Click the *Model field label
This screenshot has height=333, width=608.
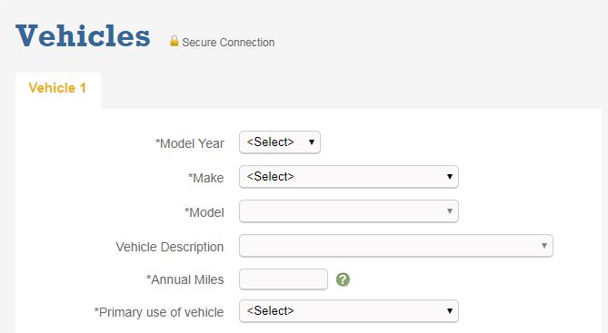tap(204, 212)
